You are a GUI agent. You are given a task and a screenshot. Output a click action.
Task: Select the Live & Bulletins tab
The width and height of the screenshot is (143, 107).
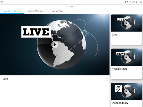[12, 11]
